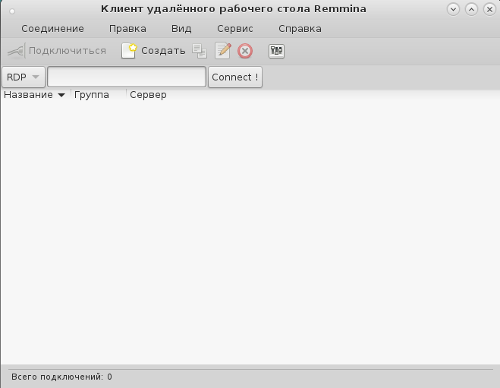Minimize the Remmina window

click(x=453, y=9)
